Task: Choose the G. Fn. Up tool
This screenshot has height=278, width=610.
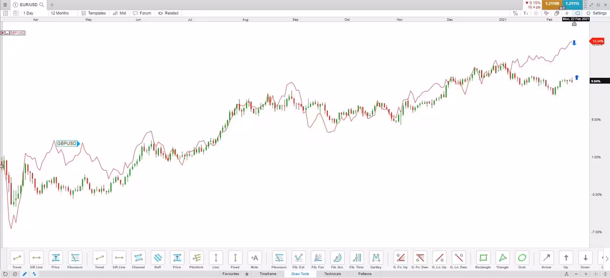Action: (x=400, y=258)
